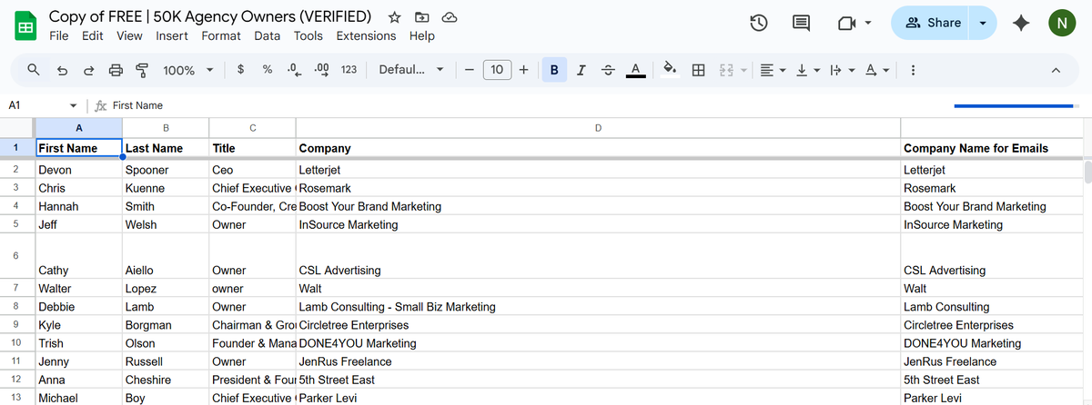1092x405 pixels.
Task: Open more number formats 123
Action: (x=349, y=70)
